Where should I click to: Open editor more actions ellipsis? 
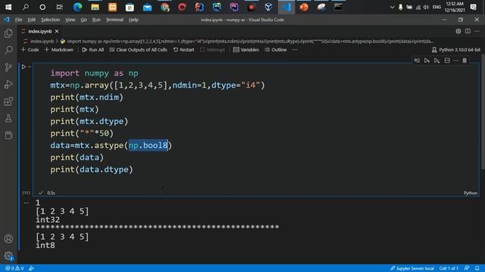point(477,31)
